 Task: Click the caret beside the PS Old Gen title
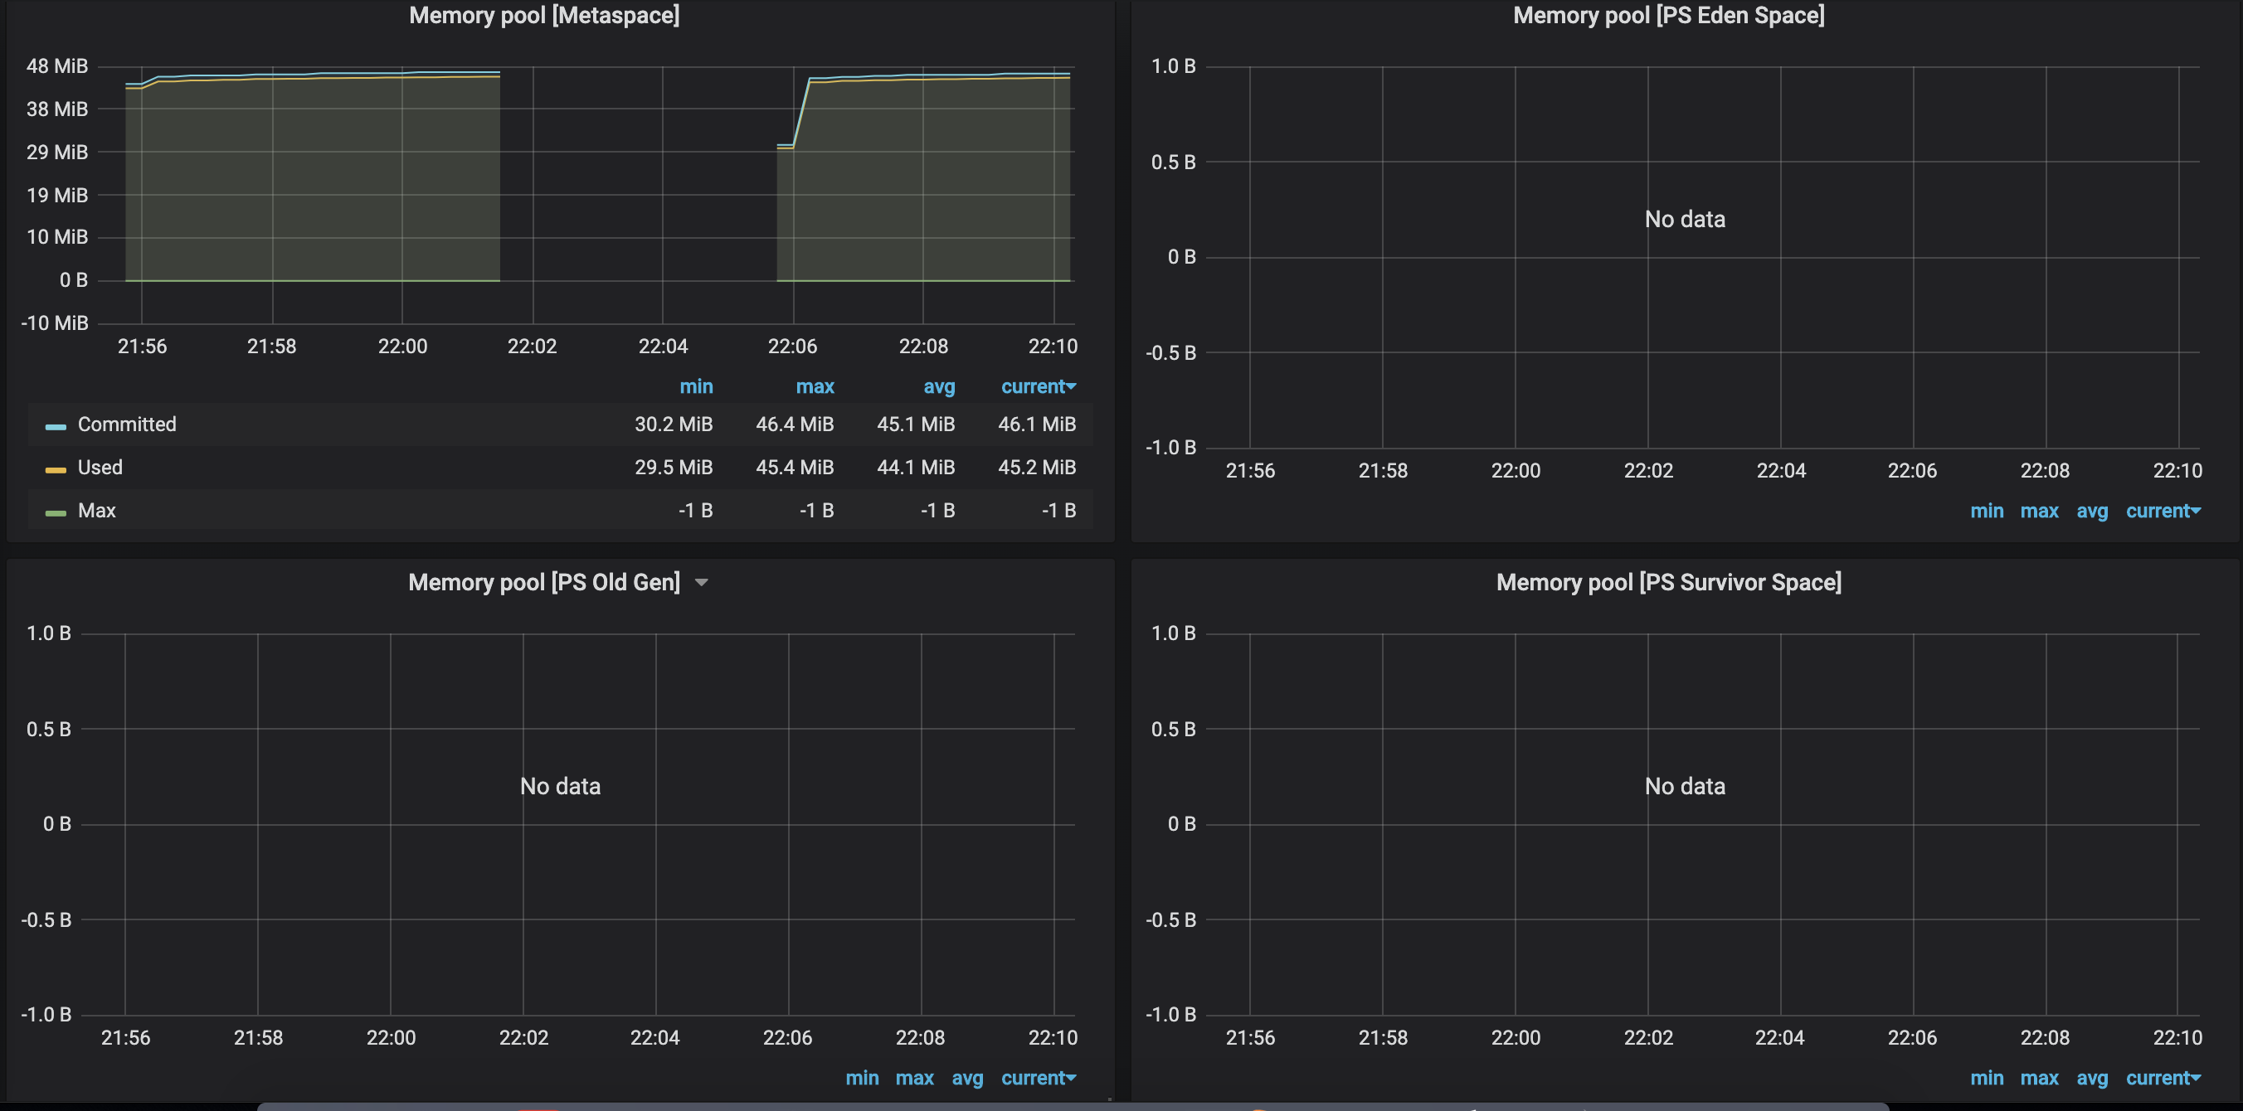(702, 583)
